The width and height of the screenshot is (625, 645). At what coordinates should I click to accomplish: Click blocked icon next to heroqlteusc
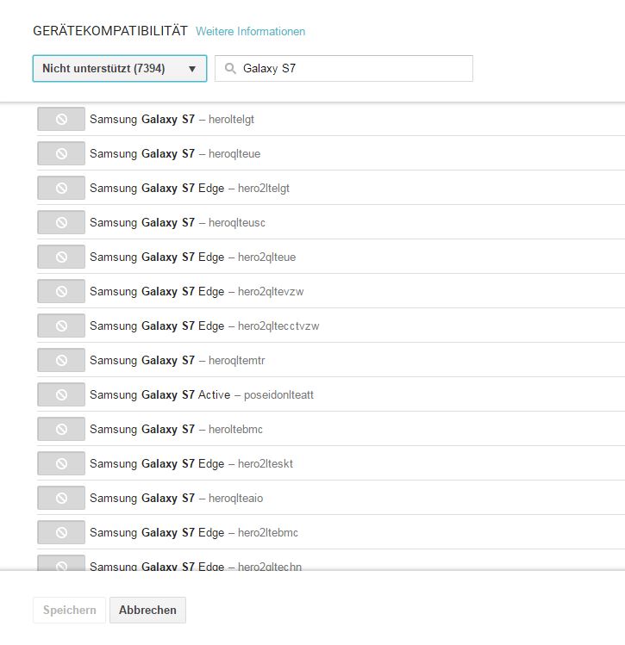point(61,223)
